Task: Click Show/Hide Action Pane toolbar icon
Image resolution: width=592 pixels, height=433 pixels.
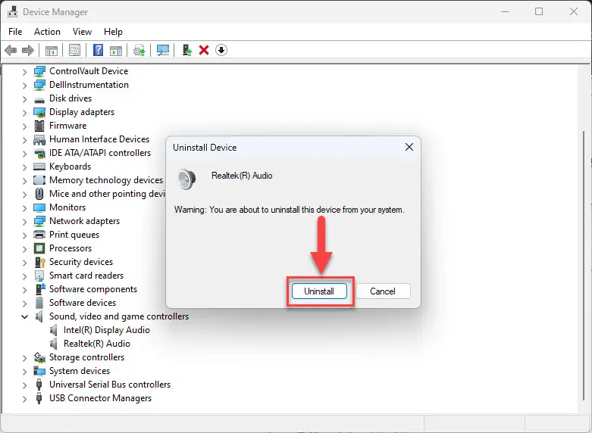Action: [x=116, y=50]
